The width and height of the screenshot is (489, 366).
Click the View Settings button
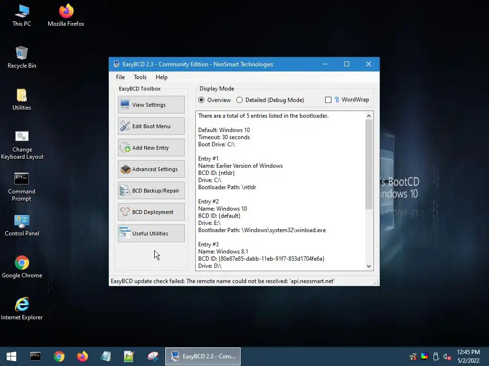[x=151, y=105]
